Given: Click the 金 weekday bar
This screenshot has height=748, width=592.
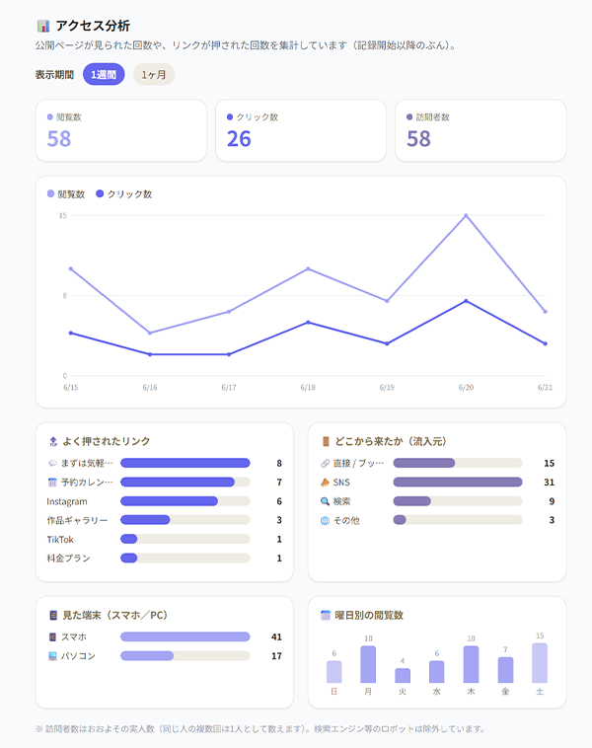Looking at the screenshot, I should tap(505, 670).
